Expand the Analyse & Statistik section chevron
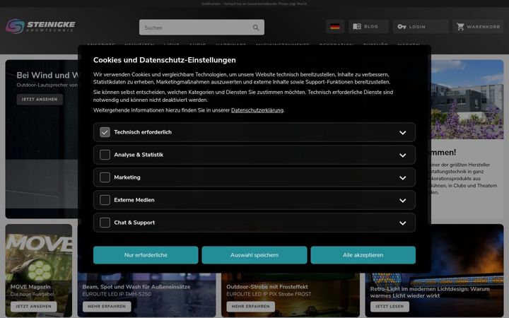Viewport: 509px width, 318px height. [x=402, y=155]
